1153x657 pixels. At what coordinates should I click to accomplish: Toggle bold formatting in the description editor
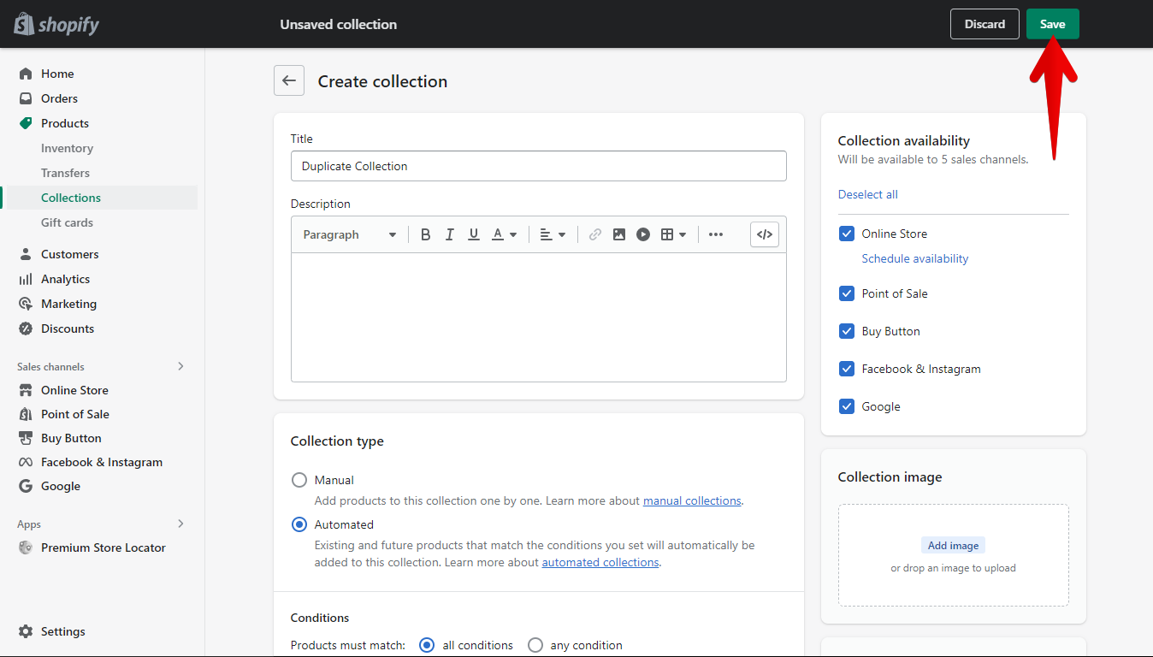(x=425, y=234)
